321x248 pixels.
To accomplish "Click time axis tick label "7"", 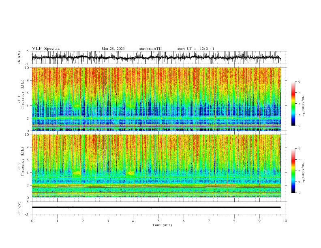I will [x=209, y=221].
